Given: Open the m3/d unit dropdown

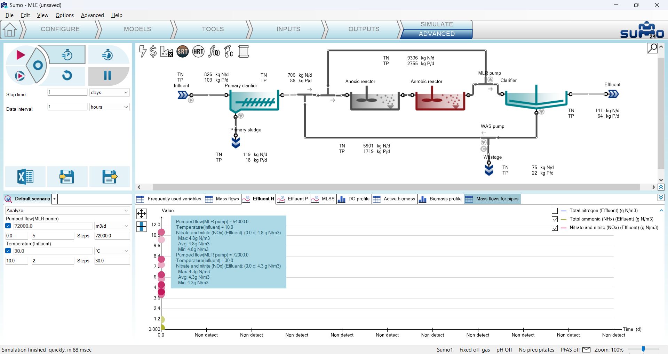Looking at the screenshot, I should [112, 226].
